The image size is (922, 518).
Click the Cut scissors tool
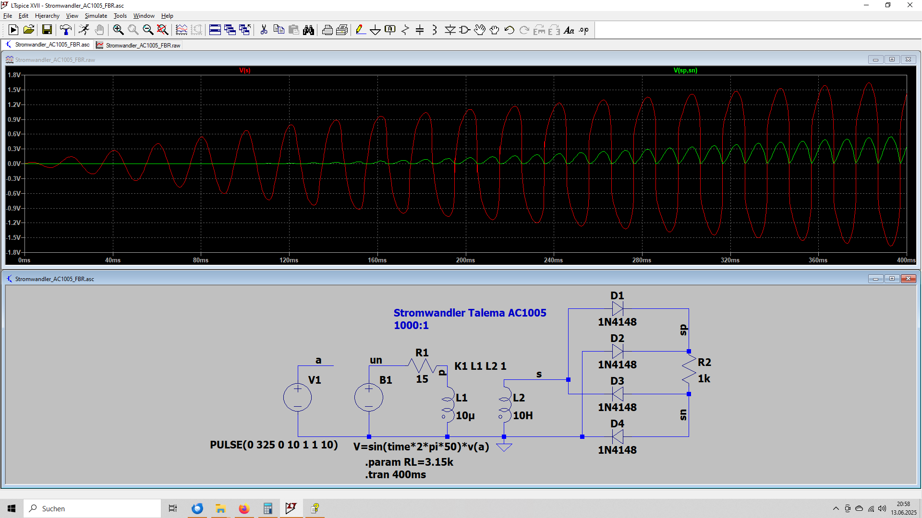coord(264,30)
